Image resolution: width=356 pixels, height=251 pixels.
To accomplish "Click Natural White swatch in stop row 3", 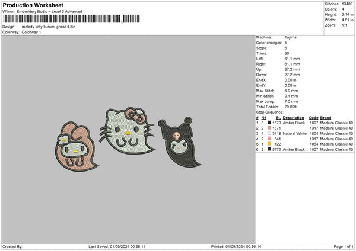I will pos(269,133).
